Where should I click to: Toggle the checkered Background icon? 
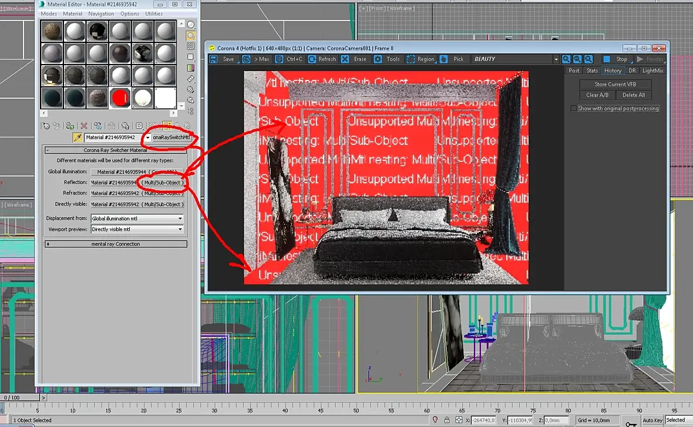pos(190,46)
